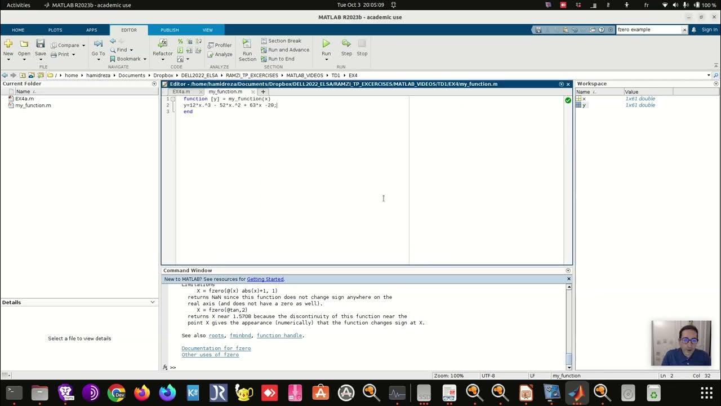Insert a Section Break

tap(281, 41)
